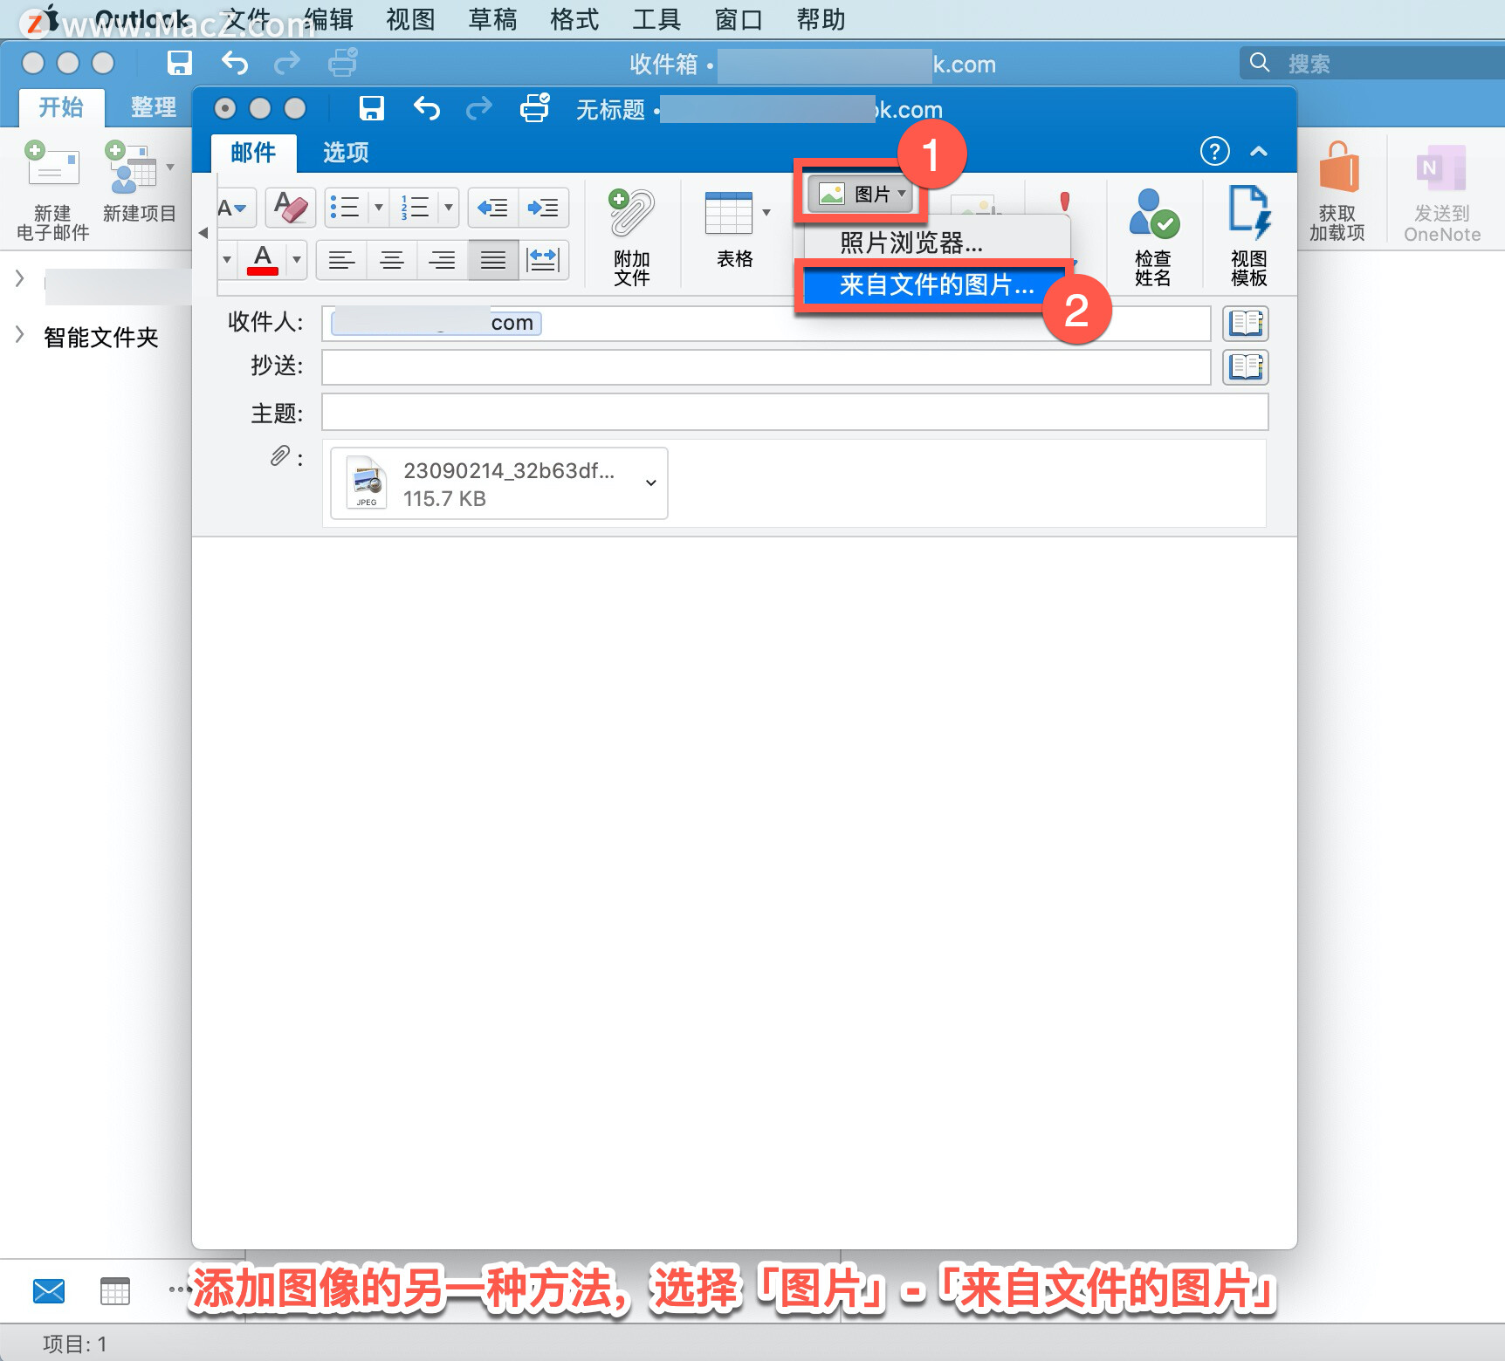Screen dimensions: 1505x1361
Task: Save the draft with the floppy icon in compose window
Action: (372, 108)
